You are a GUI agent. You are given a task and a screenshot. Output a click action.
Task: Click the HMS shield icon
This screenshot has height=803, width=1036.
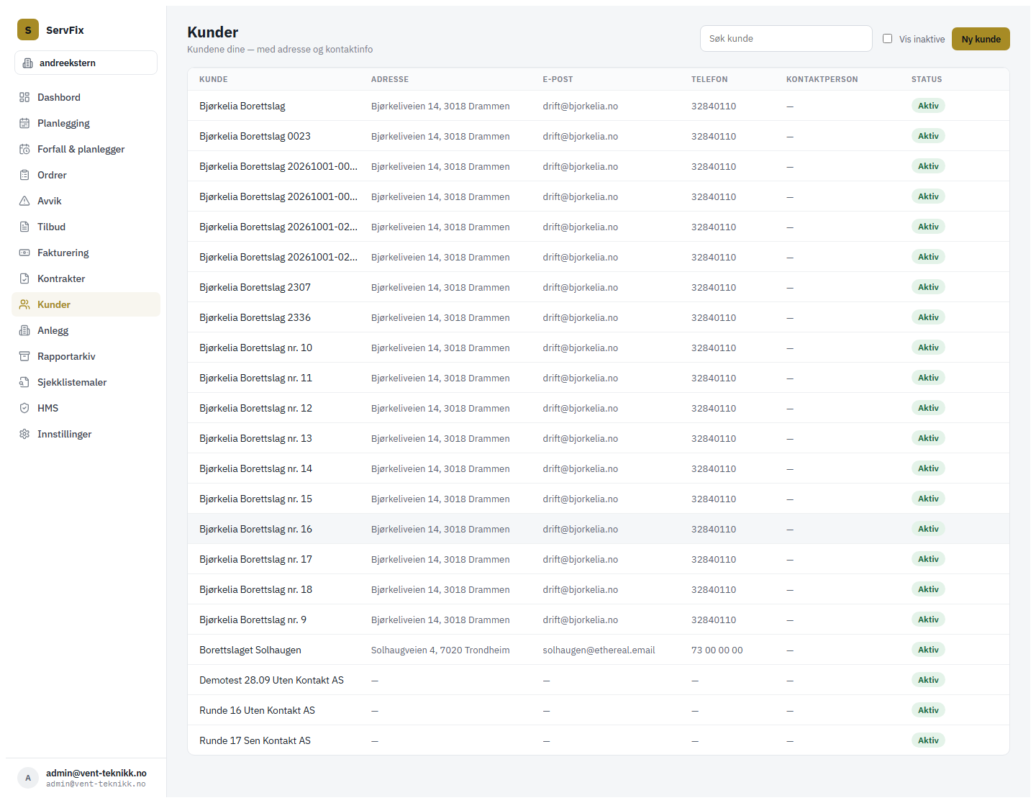click(24, 408)
